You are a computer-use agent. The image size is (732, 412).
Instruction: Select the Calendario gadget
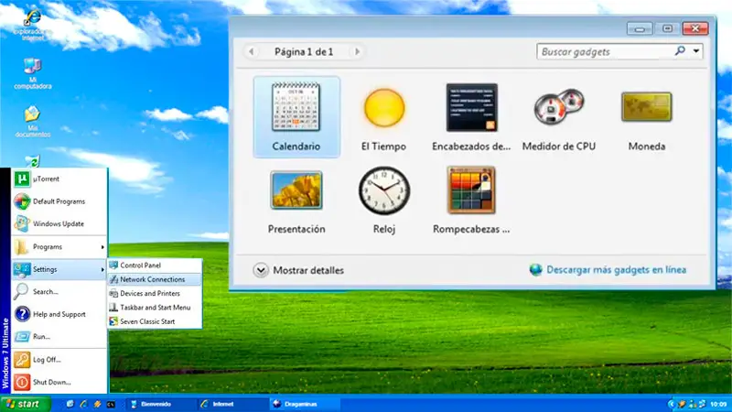click(x=296, y=117)
